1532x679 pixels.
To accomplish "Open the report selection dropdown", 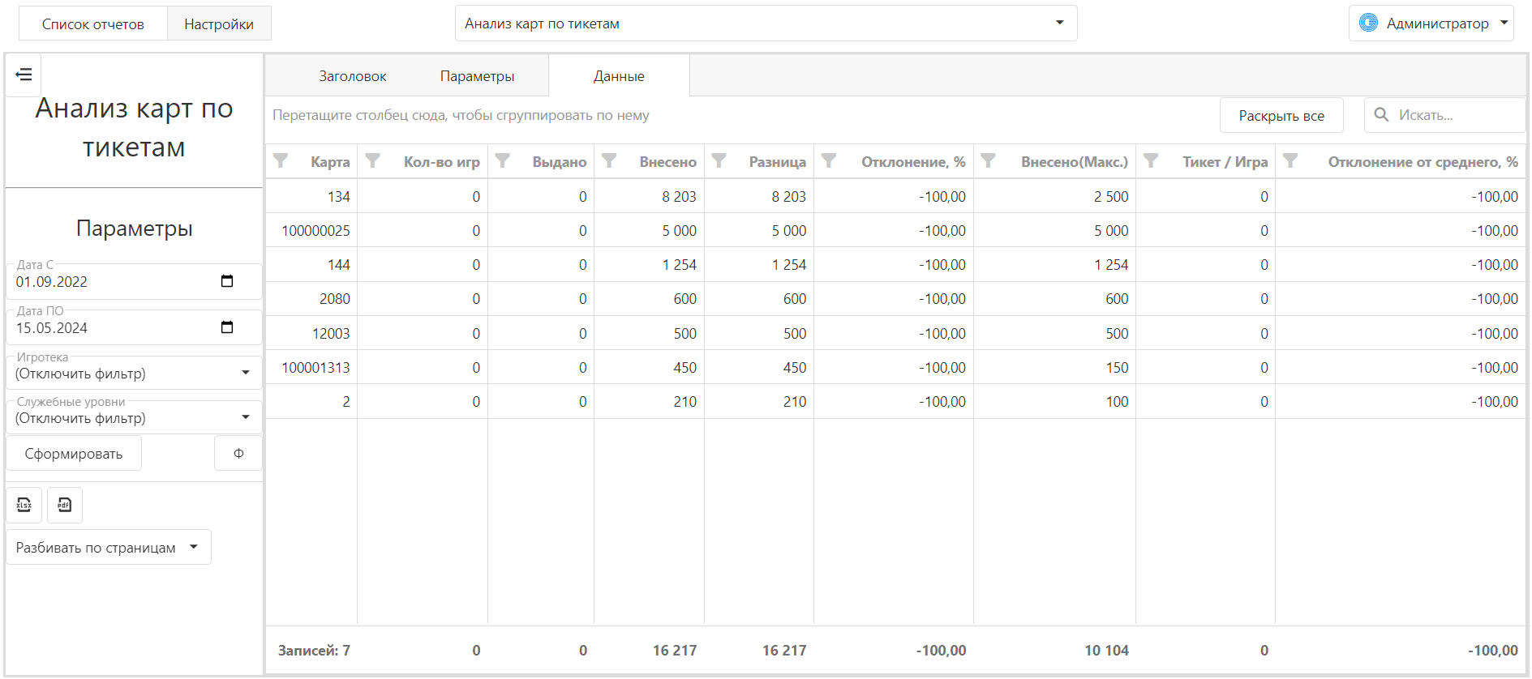I will (x=766, y=23).
